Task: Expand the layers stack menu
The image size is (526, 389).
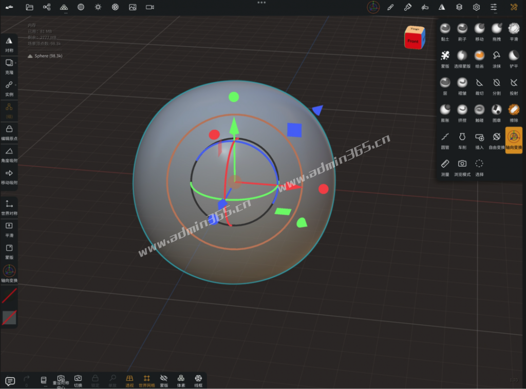Action: (459, 7)
